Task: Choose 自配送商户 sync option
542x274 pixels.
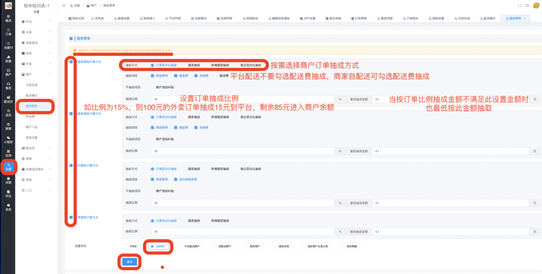Action: [223, 246]
